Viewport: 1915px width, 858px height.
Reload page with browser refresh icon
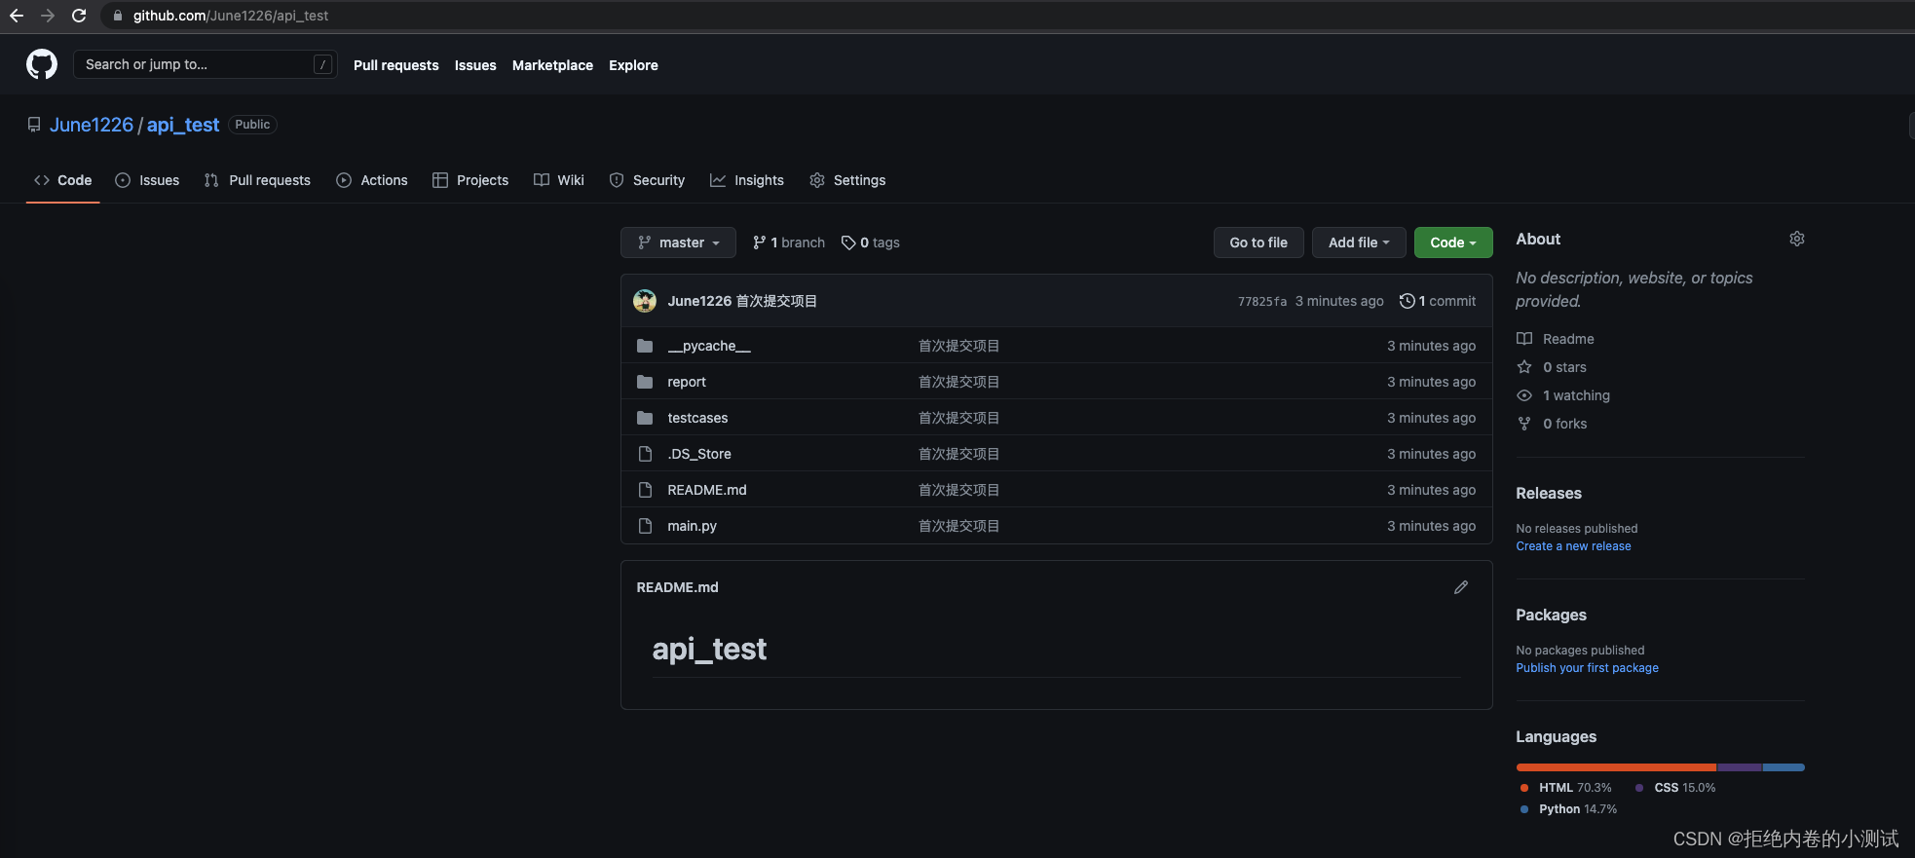coord(79,16)
